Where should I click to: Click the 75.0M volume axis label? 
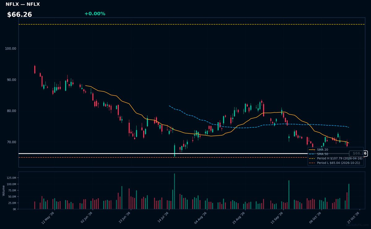point(12,190)
